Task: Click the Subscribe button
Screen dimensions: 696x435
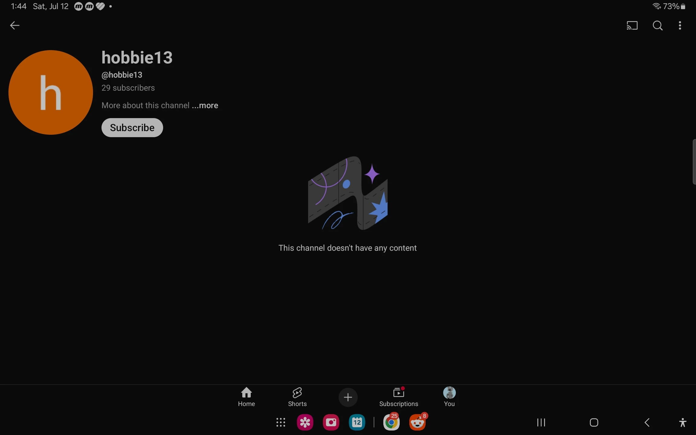Action: click(x=132, y=127)
